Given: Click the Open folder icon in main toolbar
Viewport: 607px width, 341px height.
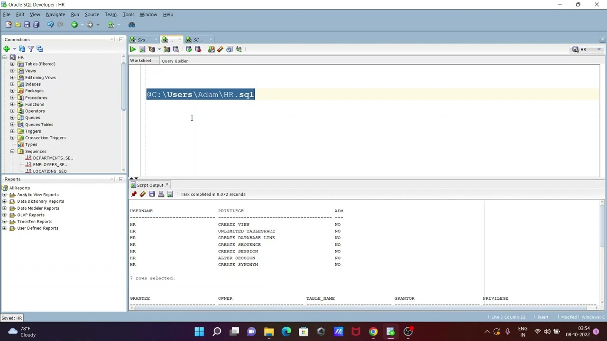Looking at the screenshot, I should [x=18, y=25].
